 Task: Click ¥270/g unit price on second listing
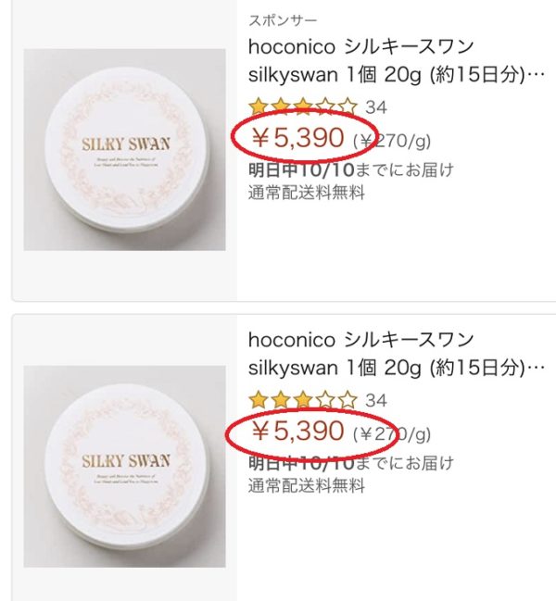(x=392, y=434)
